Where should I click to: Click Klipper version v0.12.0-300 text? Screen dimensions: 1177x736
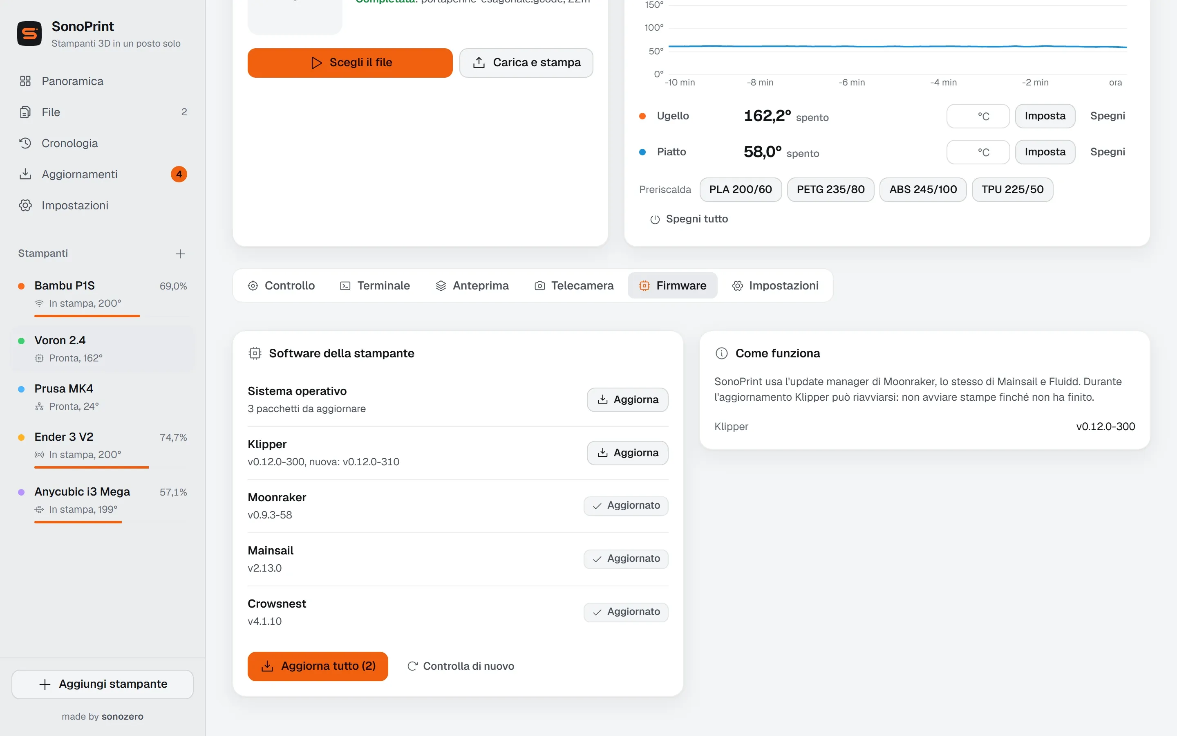coord(1105,426)
